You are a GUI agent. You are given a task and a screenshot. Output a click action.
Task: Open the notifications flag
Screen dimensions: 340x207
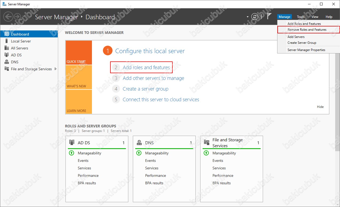(x=269, y=16)
